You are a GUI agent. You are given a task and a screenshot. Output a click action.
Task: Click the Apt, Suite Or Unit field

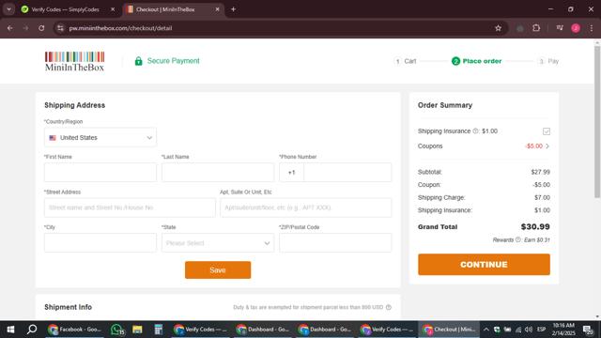click(306, 207)
